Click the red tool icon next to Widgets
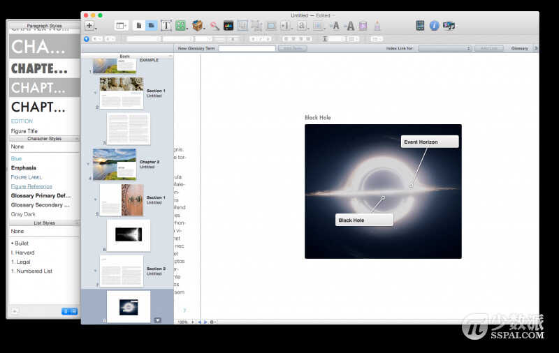Image resolution: width=559 pixels, height=353 pixels. (215, 26)
